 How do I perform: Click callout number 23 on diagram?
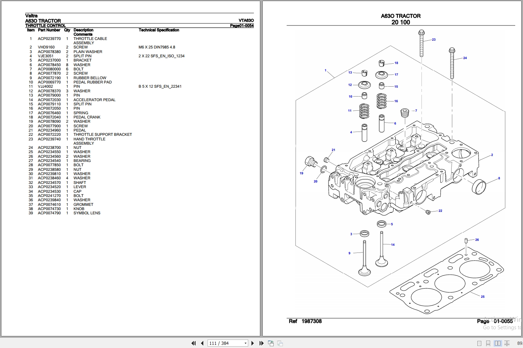434,40
